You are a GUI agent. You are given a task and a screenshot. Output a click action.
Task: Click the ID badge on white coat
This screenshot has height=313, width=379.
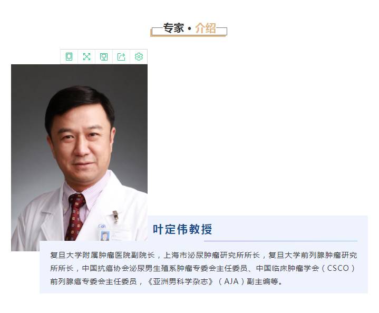pos(105,236)
